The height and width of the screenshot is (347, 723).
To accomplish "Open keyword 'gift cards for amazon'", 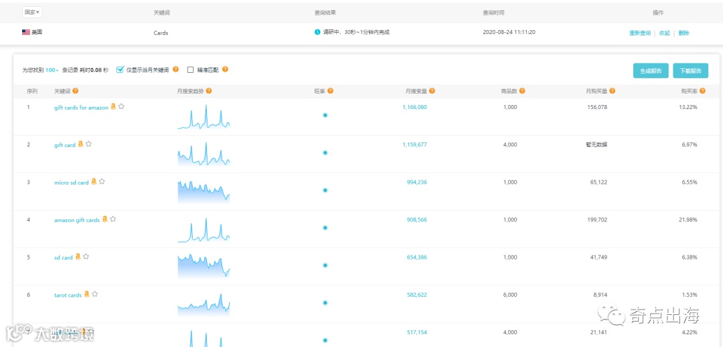I will coord(81,107).
